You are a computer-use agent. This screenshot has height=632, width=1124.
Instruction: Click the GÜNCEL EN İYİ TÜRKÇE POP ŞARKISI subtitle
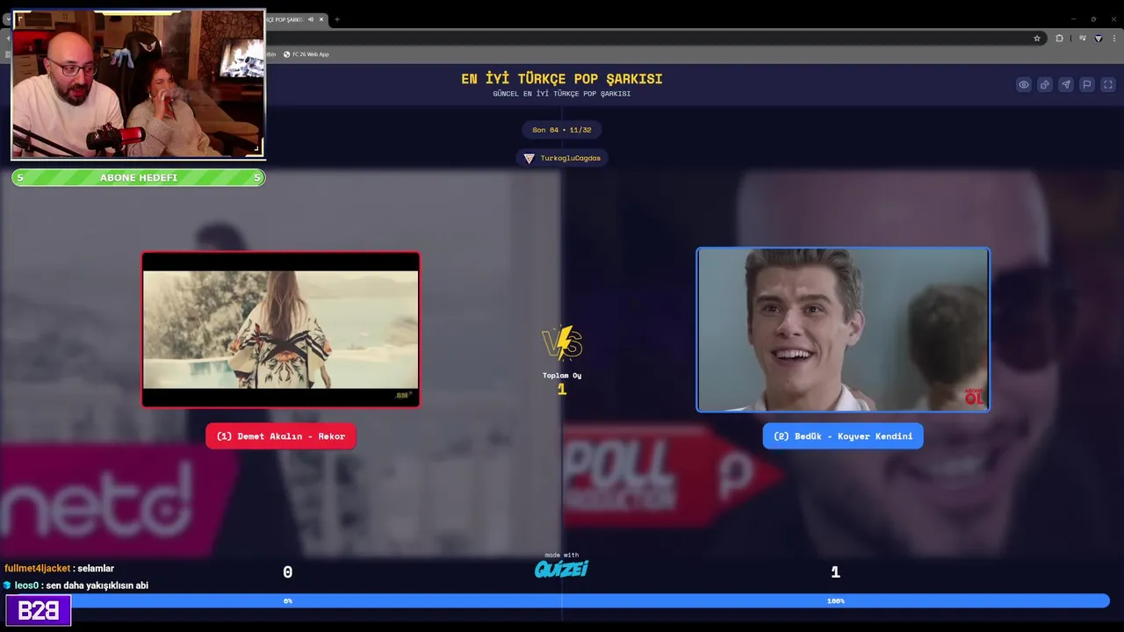click(x=562, y=94)
